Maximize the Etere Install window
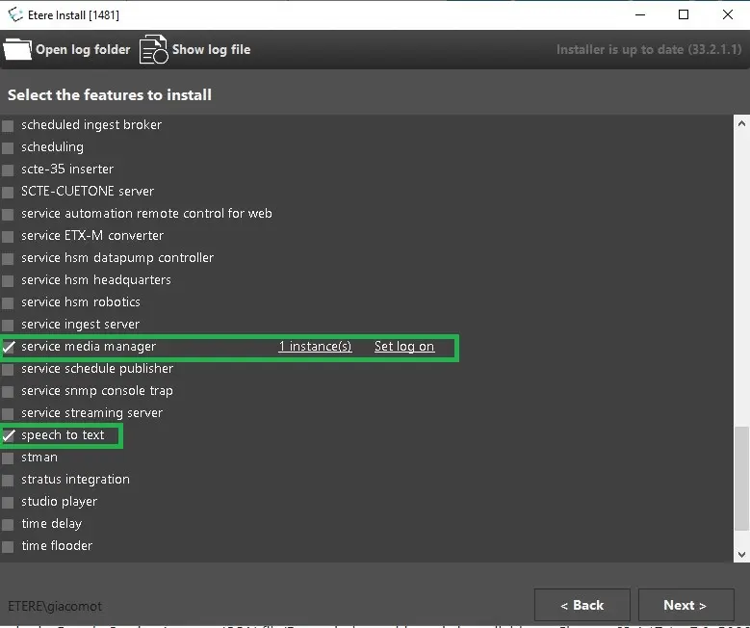750x628 pixels. (684, 14)
